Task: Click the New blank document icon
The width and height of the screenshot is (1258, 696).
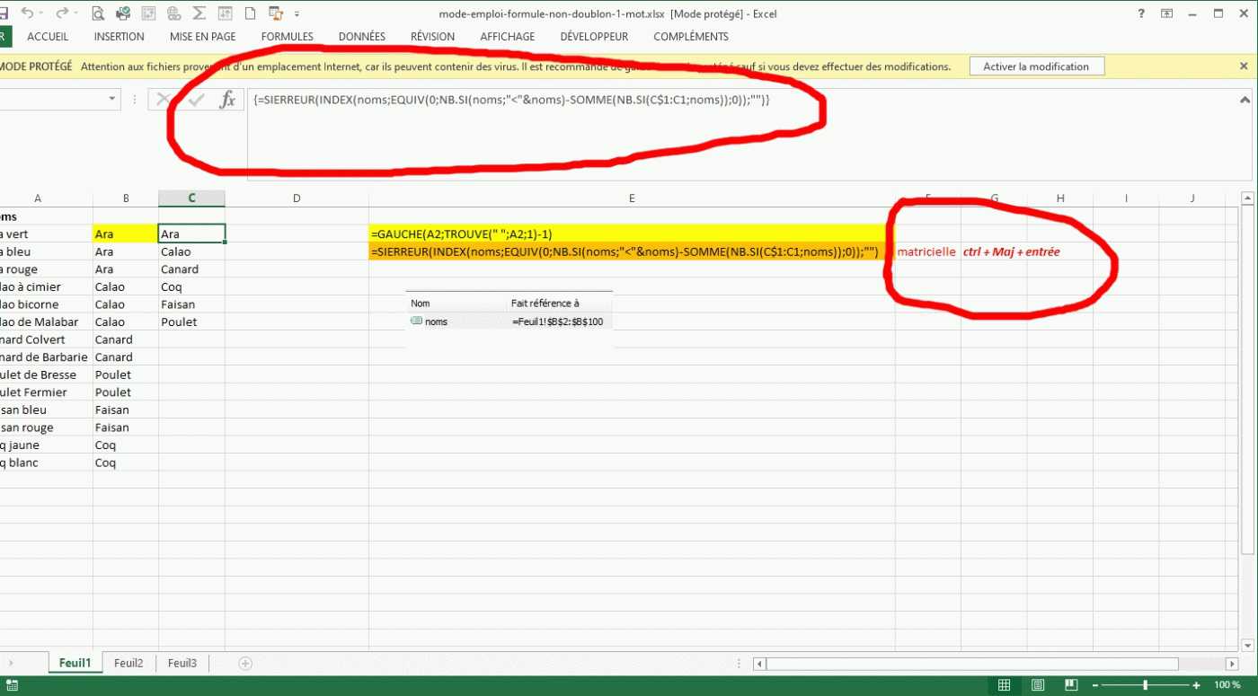Action: click(x=251, y=13)
